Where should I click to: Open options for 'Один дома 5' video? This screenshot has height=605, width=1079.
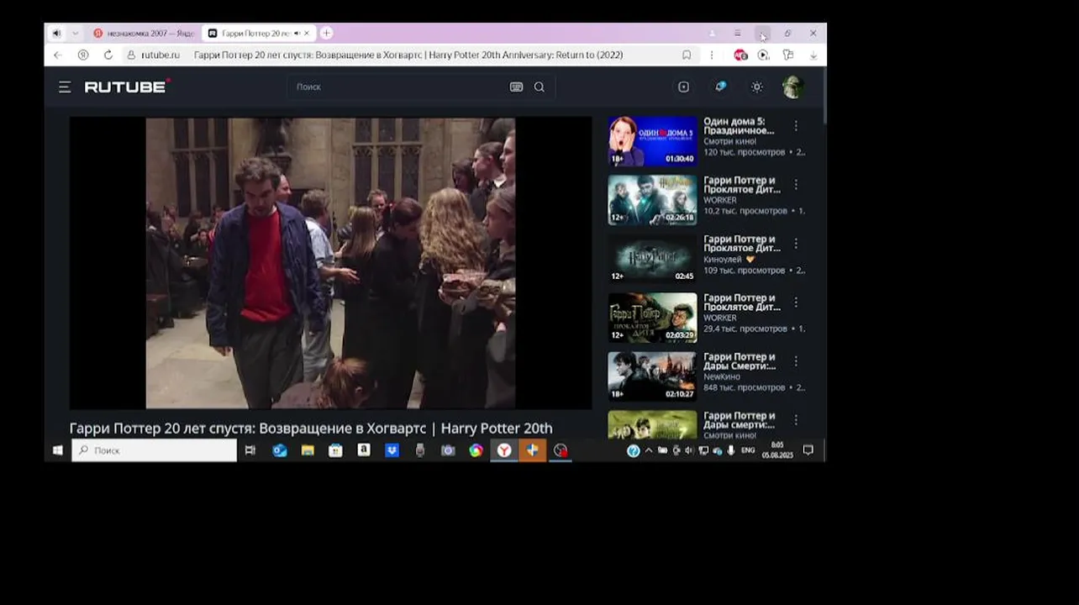796,125
